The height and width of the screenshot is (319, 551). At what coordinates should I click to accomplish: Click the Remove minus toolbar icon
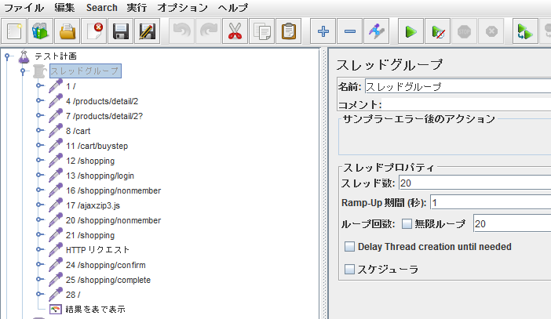click(350, 32)
